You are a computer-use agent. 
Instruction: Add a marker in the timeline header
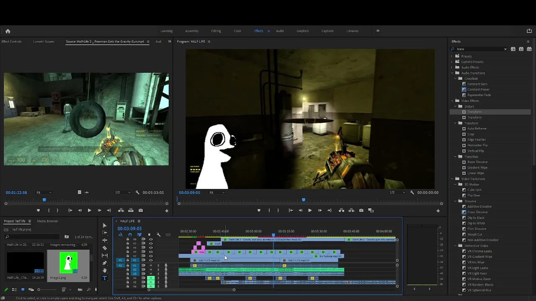pyautogui.click(x=149, y=235)
